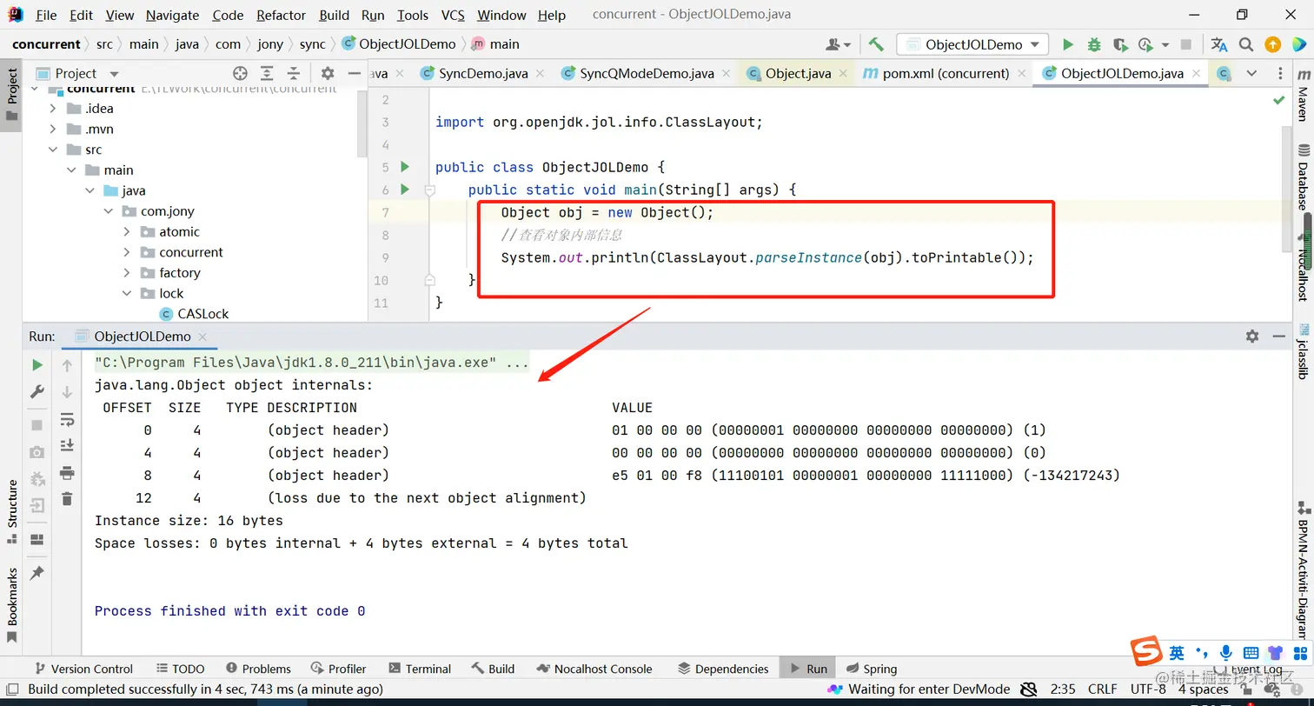This screenshot has height=706, width=1314.
Task: Close the ObjectJOLDemo.java editor tab
Action: click(x=1196, y=74)
